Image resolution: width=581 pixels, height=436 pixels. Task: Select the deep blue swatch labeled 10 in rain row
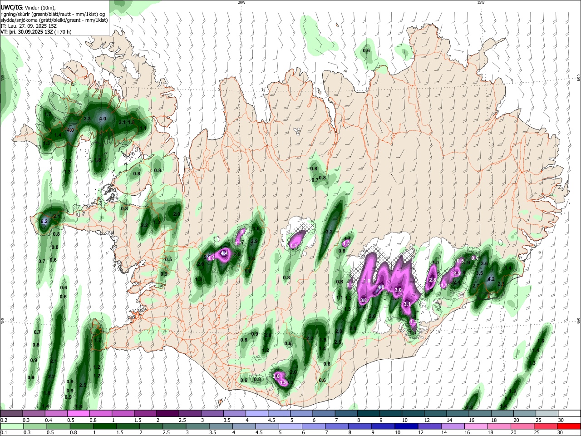coord(406,426)
